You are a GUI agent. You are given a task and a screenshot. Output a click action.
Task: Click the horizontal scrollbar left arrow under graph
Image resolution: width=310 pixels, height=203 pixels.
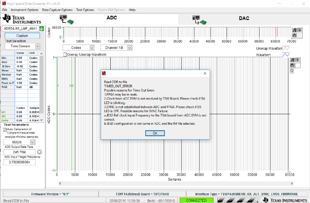(60, 184)
